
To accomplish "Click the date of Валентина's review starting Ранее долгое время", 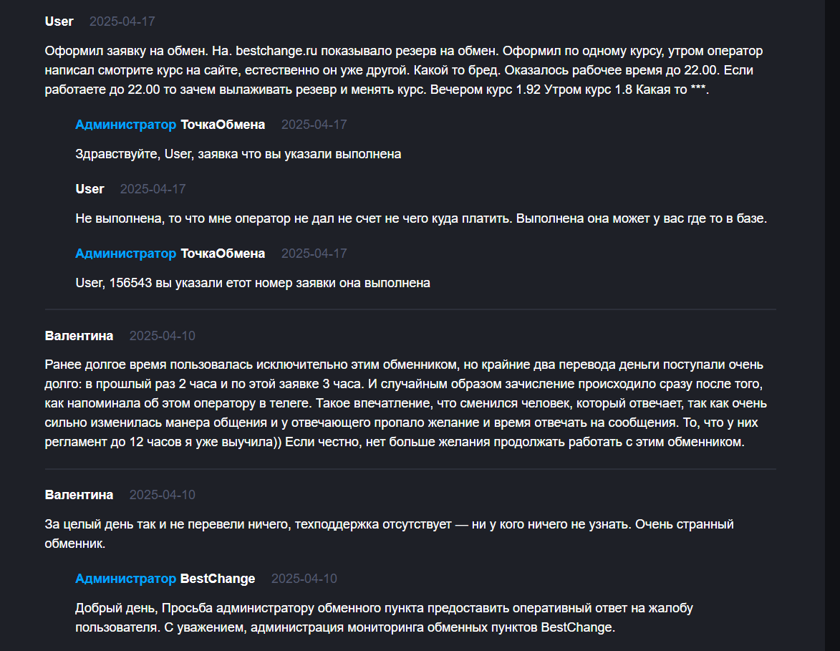I will [x=162, y=336].
